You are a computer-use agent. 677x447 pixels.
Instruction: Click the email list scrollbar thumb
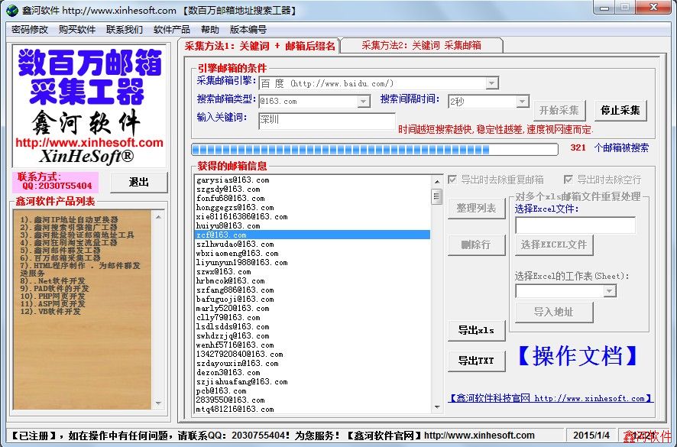(x=437, y=197)
